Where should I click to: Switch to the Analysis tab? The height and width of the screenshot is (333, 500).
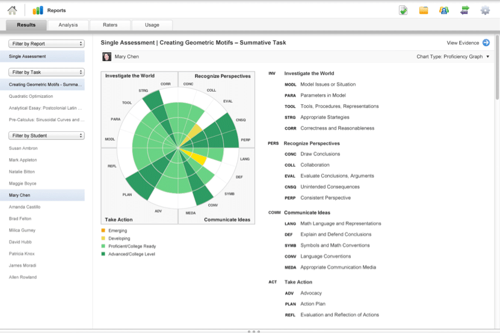pyautogui.click(x=68, y=25)
